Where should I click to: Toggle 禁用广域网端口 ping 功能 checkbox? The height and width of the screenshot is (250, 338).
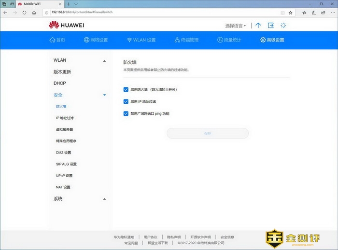tap(126, 114)
